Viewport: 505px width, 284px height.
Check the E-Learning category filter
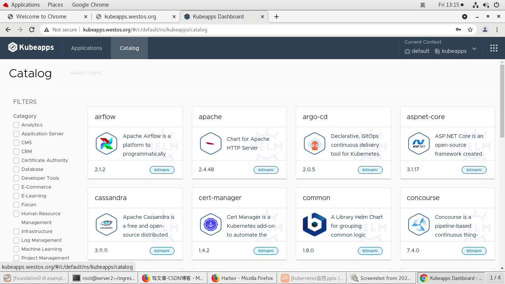pos(16,196)
